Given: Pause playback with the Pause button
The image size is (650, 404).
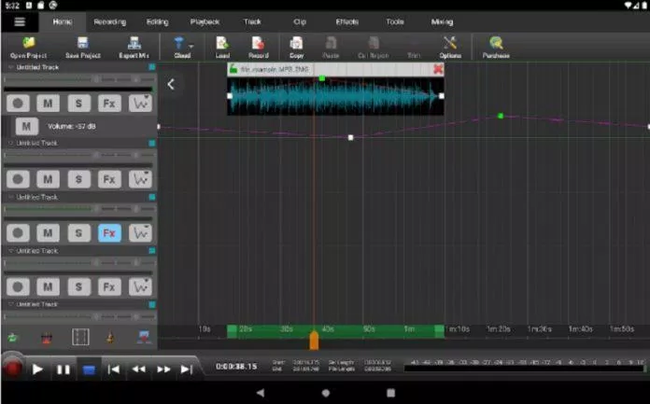Looking at the screenshot, I should click(x=63, y=369).
